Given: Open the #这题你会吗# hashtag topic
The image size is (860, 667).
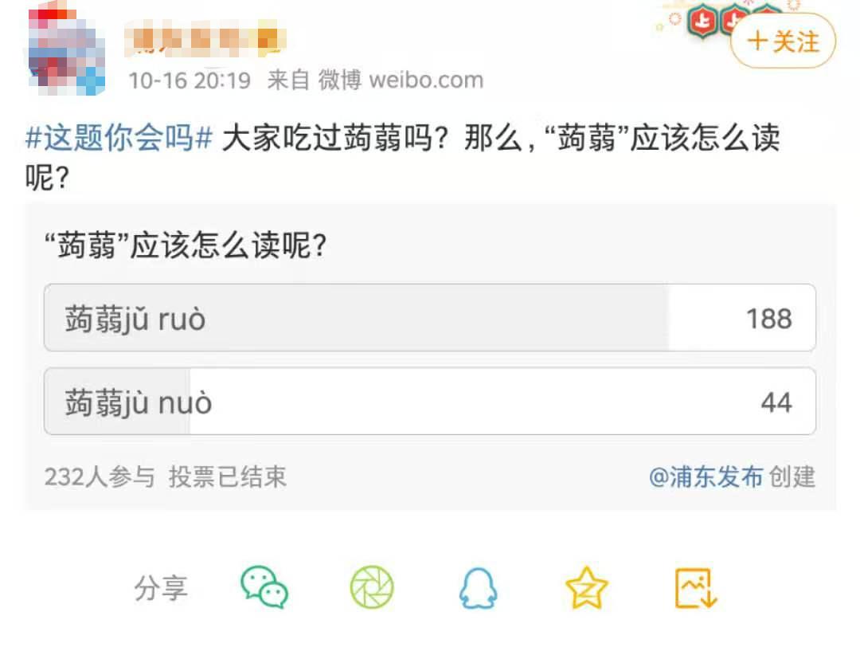Looking at the screenshot, I should (119, 138).
